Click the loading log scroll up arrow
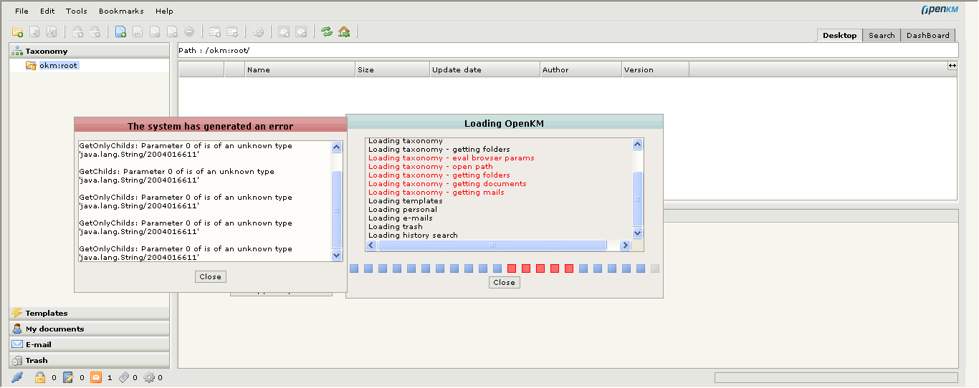The height and width of the screenshot is (388, 979). [638, 144]
